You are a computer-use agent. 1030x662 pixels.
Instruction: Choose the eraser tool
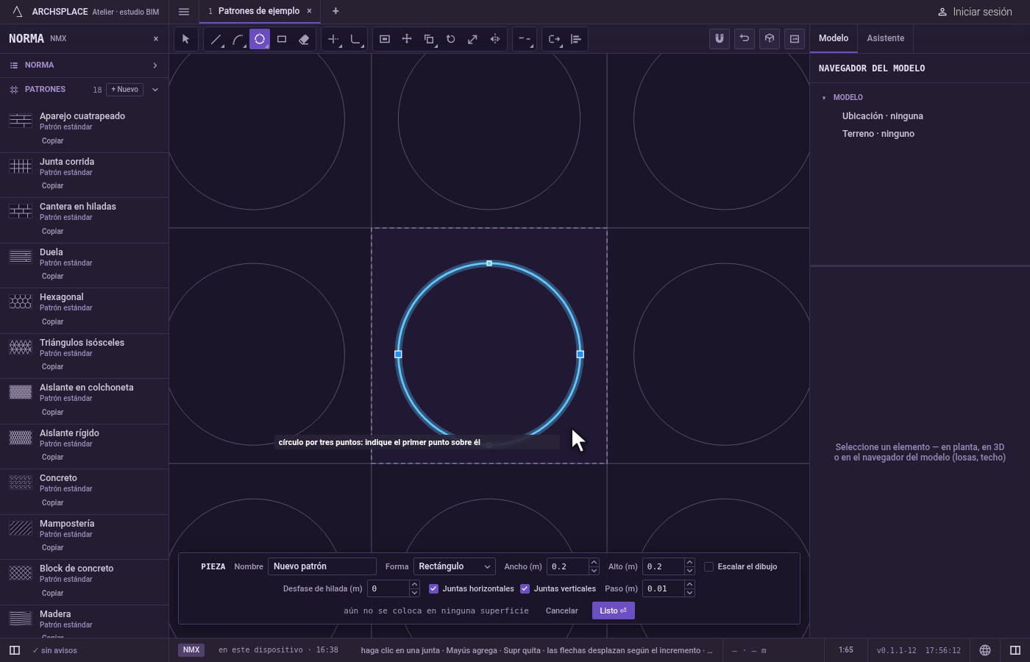304,39
